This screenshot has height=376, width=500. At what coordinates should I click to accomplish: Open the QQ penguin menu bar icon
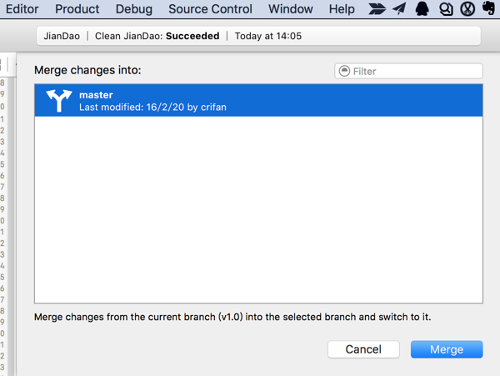pyautogui.click(x=422, y=9)
